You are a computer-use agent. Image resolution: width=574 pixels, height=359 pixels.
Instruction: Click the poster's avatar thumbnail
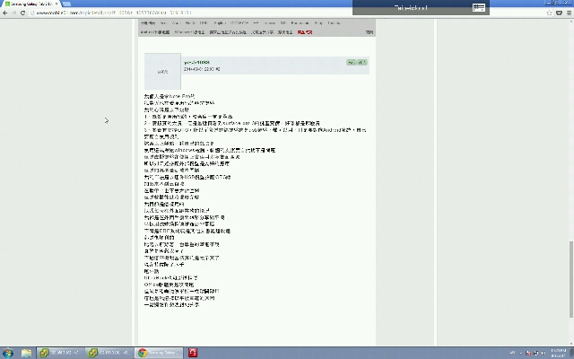(x=162, y=72)
